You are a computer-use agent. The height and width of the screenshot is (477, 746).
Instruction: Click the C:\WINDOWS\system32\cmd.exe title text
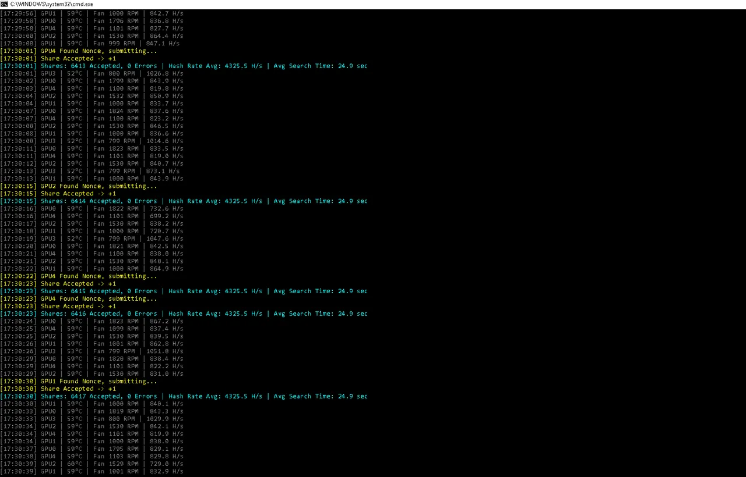pos(51,4)
